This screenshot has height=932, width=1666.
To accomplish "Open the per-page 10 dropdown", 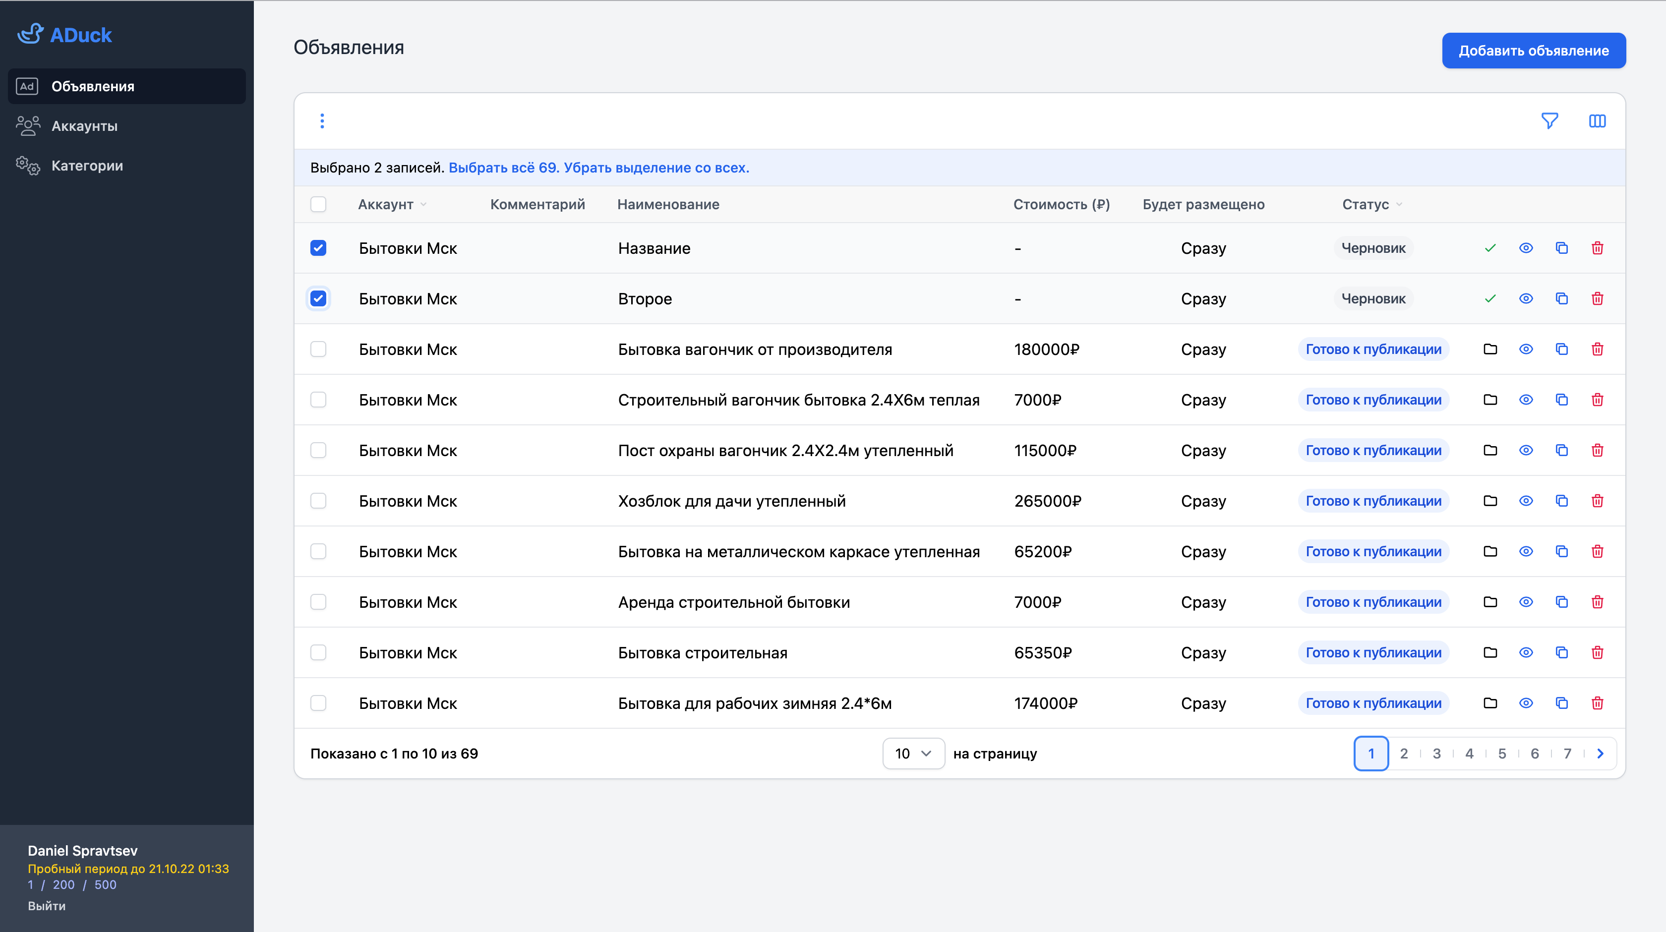I will point(913,754).
